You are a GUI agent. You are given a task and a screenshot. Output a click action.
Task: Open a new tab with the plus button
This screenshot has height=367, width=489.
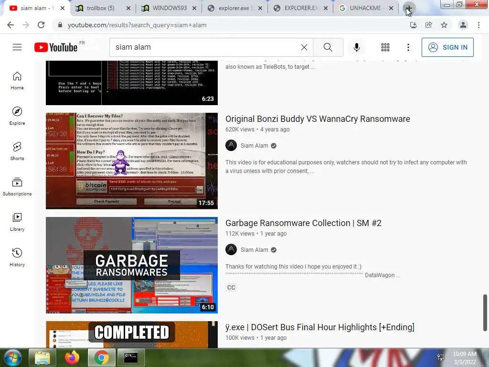click(x=409, y=8)
